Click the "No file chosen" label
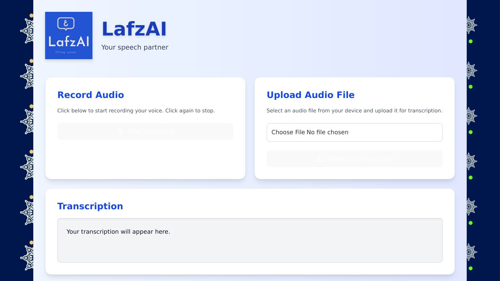The image size is (500, 281). tap(327, 132)
